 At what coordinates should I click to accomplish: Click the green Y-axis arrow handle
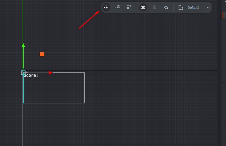[23, 45]
